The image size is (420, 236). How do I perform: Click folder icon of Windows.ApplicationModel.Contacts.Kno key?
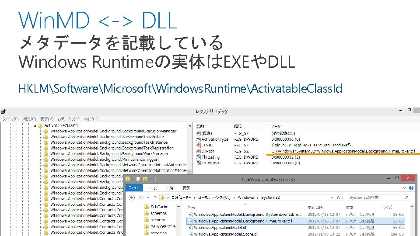tap(46, 232)
